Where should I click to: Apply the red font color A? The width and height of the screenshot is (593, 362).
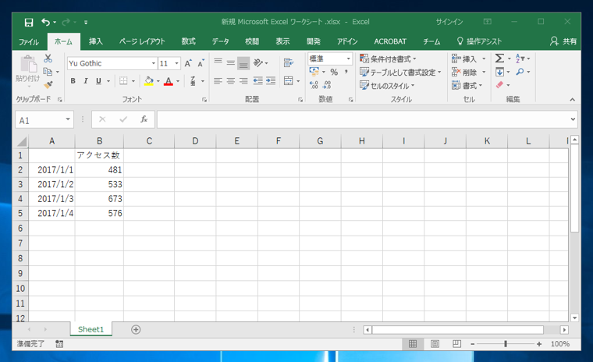[x=169, y=81]
